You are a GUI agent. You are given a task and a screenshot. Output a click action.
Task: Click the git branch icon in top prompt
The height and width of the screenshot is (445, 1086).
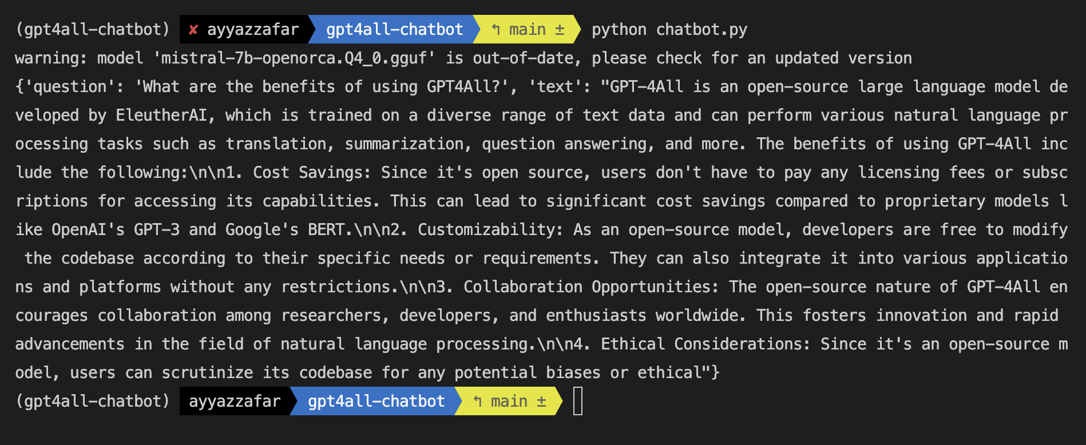coord(496,30)
